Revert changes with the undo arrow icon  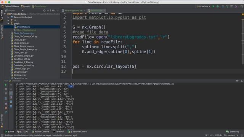pos(236,6)
